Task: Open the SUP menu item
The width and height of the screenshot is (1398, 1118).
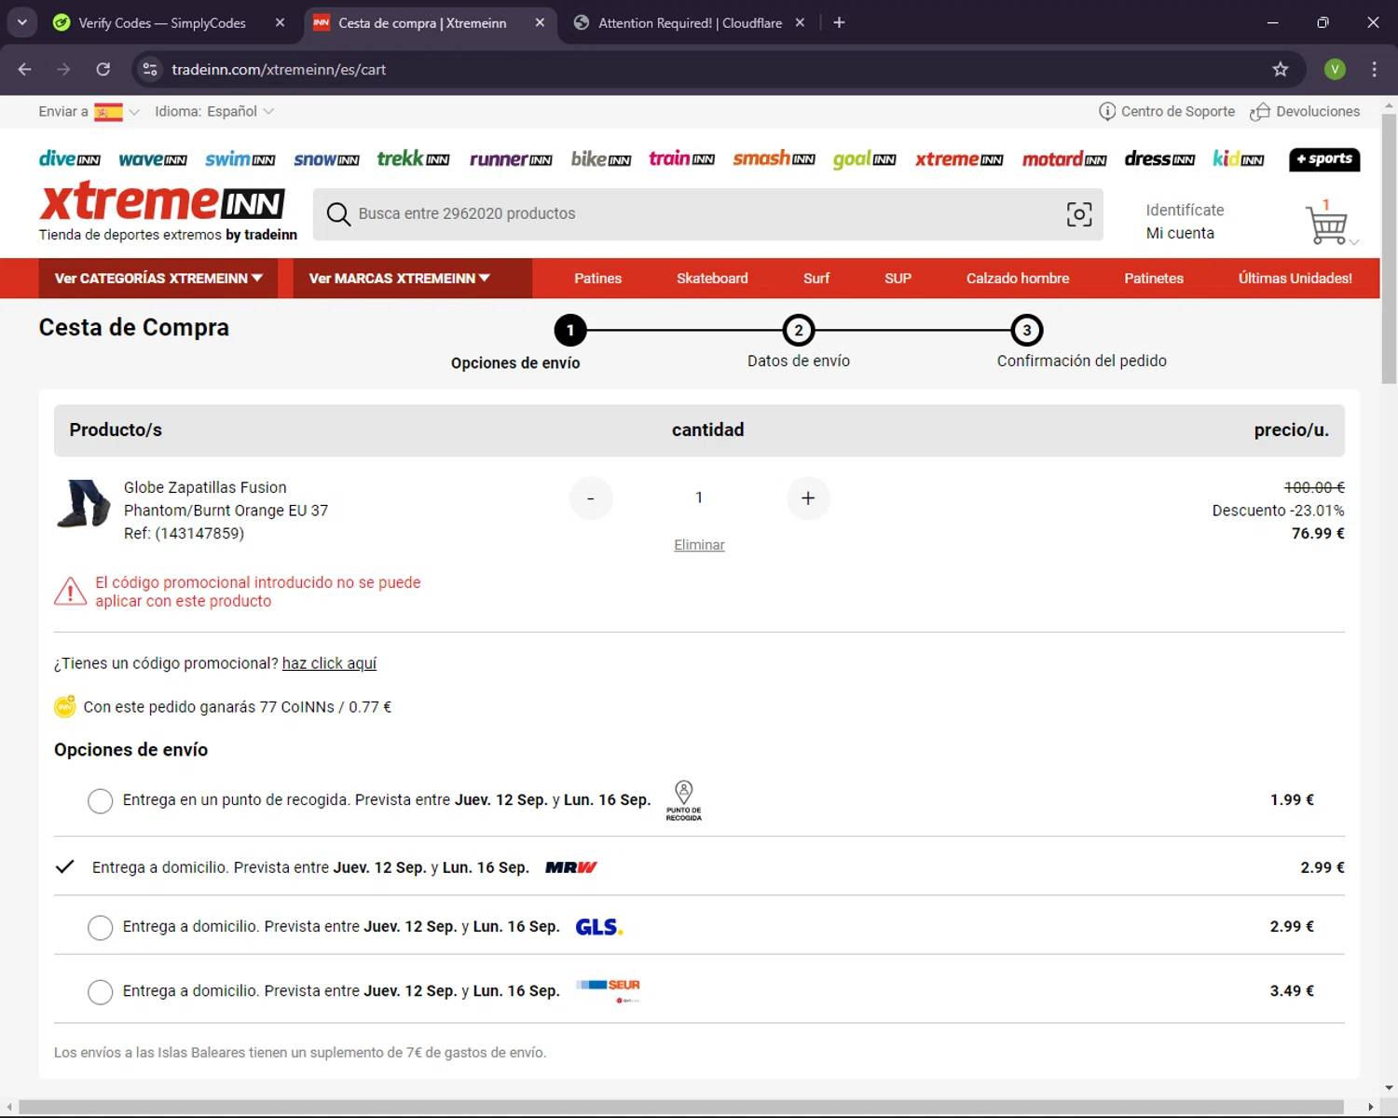Action: pos(898,279)
